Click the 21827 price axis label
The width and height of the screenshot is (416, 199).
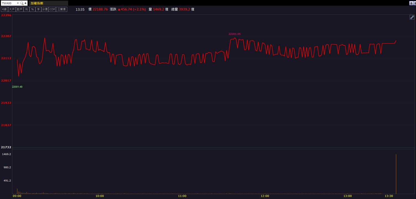tap(6, 125)
